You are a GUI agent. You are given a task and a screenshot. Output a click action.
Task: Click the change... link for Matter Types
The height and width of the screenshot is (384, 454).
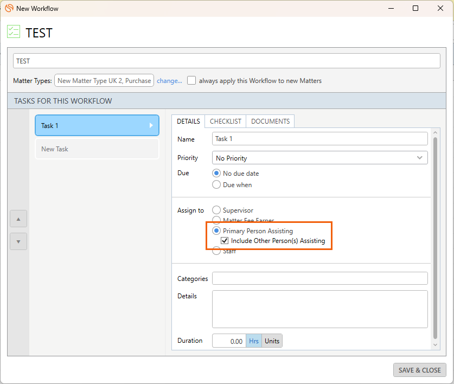coord(169,81)
